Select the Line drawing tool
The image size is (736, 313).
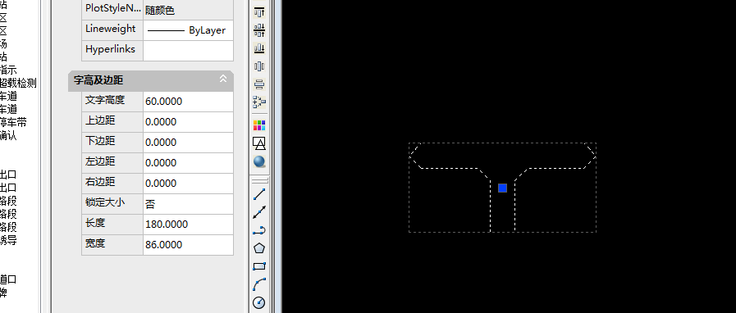(x=259, y=193)
